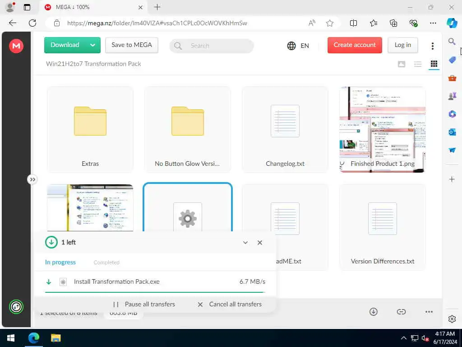Viewport: 462px width, 347px height.
Task: Open Edge sidebar search icon
Action: click(452, 42)
